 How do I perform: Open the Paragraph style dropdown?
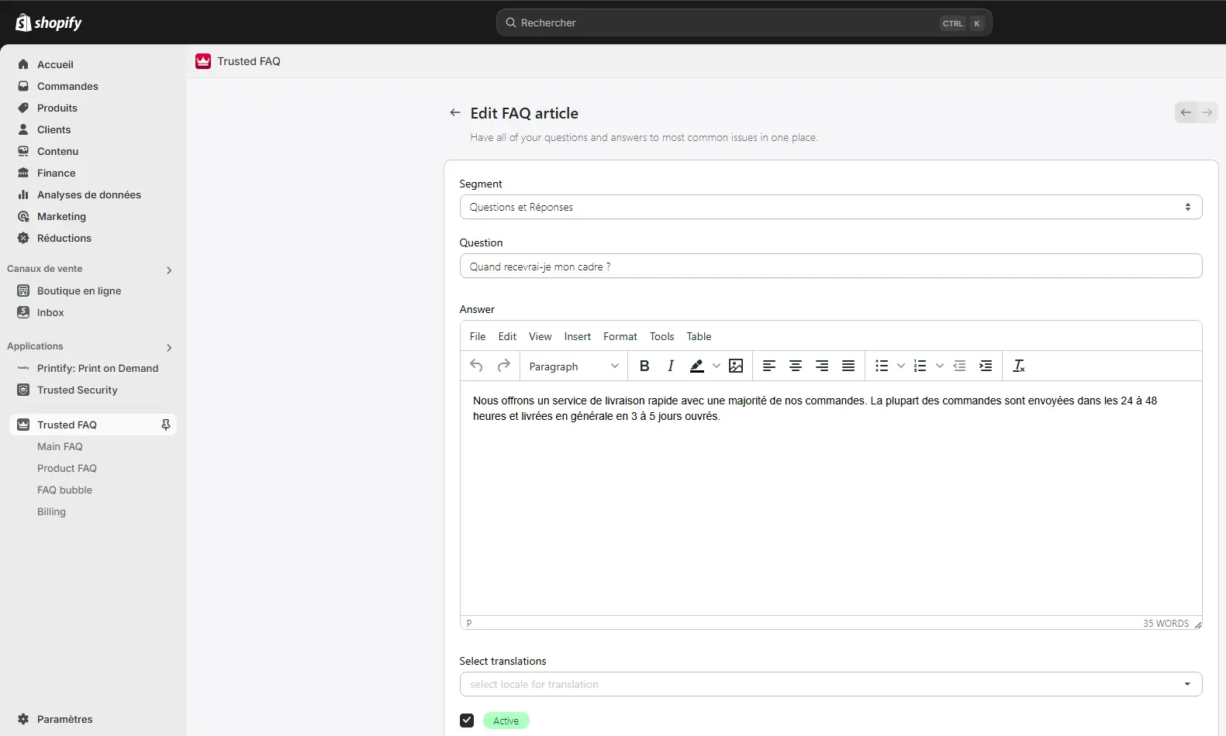click(x=574, y=366)
